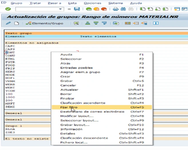Open the SAP window menu icon at top-left
188x150 pixels.
coord(4,3)
